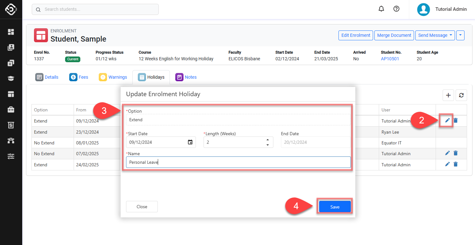The width and height of the screenshot is (475, 245).
Task: Click the notification bell icon
Action: (381, 9)
